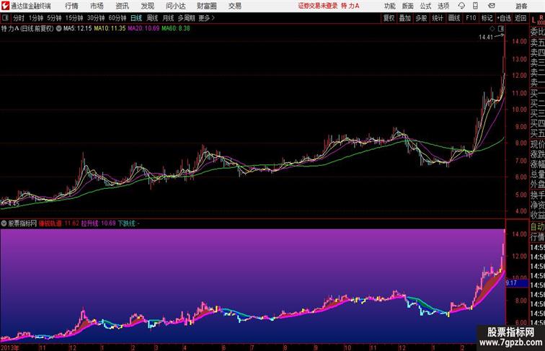The image size is (545, 351).
Task: Open the 问小达 menu
Action: (175, 6)
